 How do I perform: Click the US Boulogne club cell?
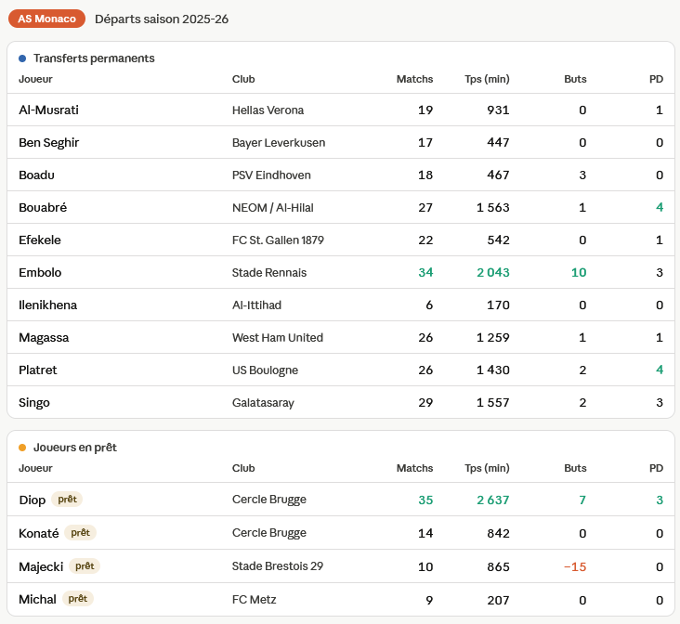265,370
